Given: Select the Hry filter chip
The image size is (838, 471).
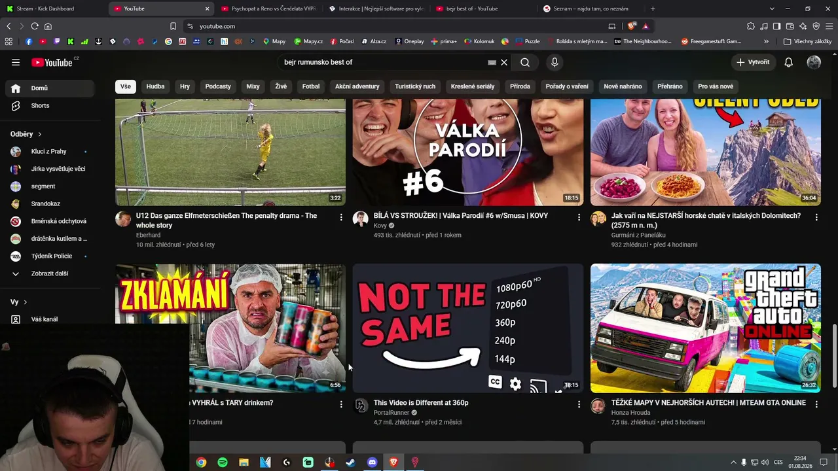Looking at the screenshot, I should tap(185, 86).
